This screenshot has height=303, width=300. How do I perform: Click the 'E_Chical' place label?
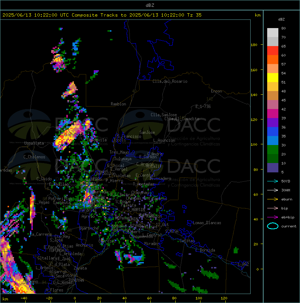116,166
